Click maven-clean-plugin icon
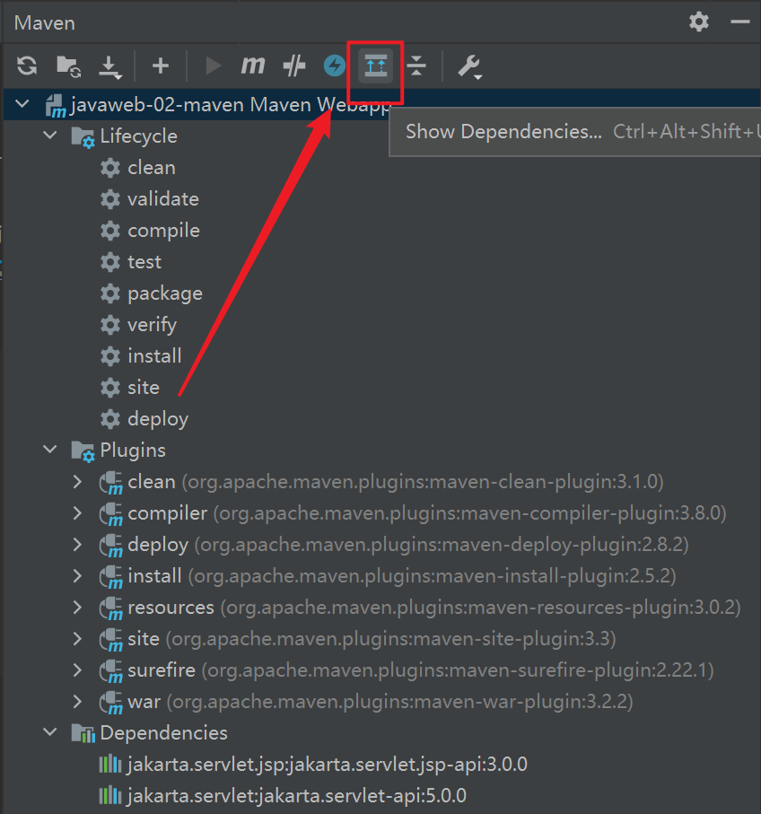Image resolution: width=761 pixels, height=814 pixels. pos(110,483)
